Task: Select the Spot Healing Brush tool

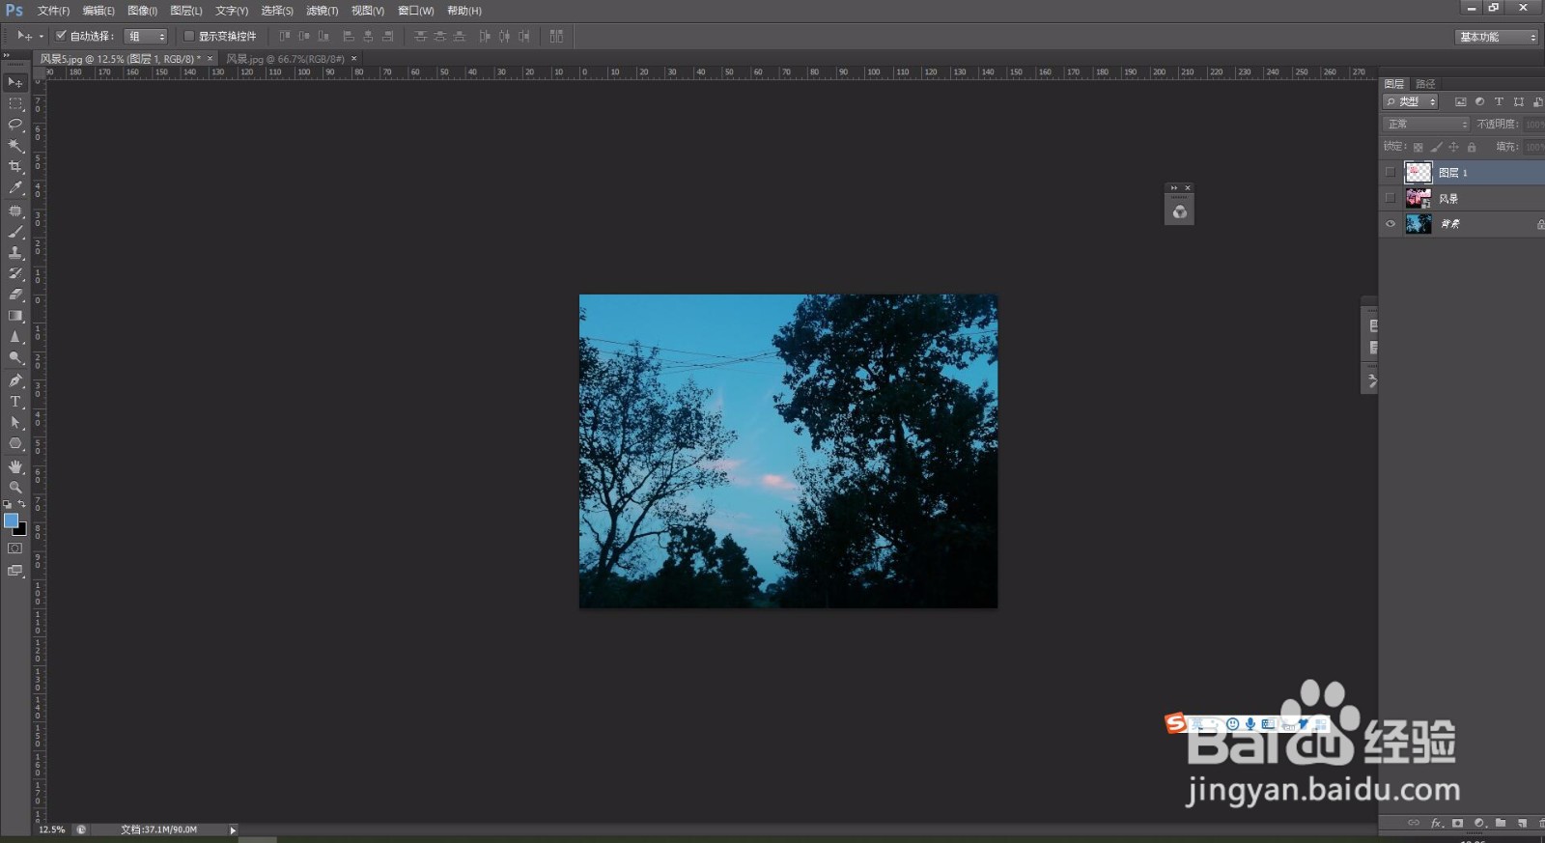Action: [14, 211]
